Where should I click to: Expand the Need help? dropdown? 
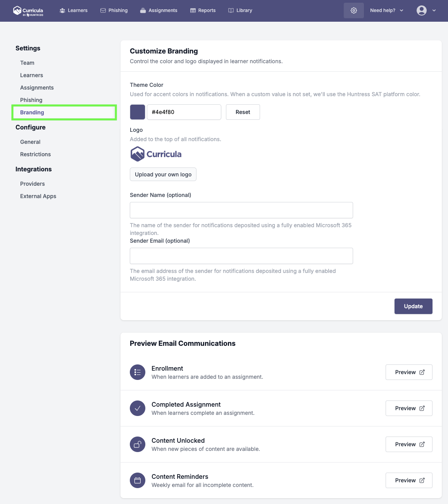386,10
